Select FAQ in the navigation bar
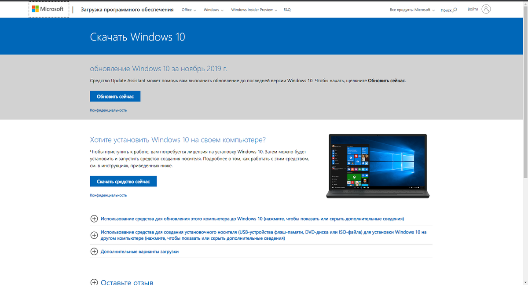The height and width of the screenshot is (285, 528). click(287, 9)
